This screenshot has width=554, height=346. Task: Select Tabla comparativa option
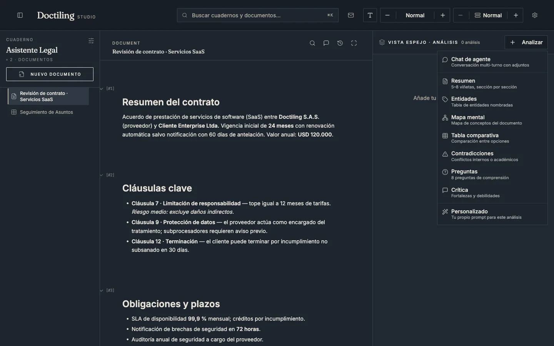[x=492, y=138]
